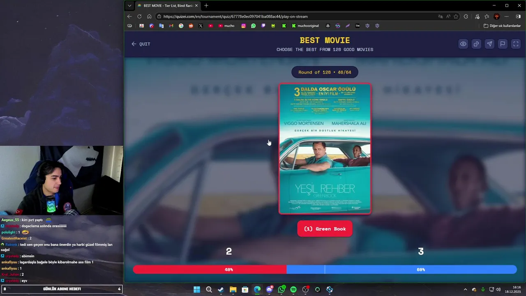
Task: Expand Diğer sık kullanılanlar folder
Action: (502, 25)
